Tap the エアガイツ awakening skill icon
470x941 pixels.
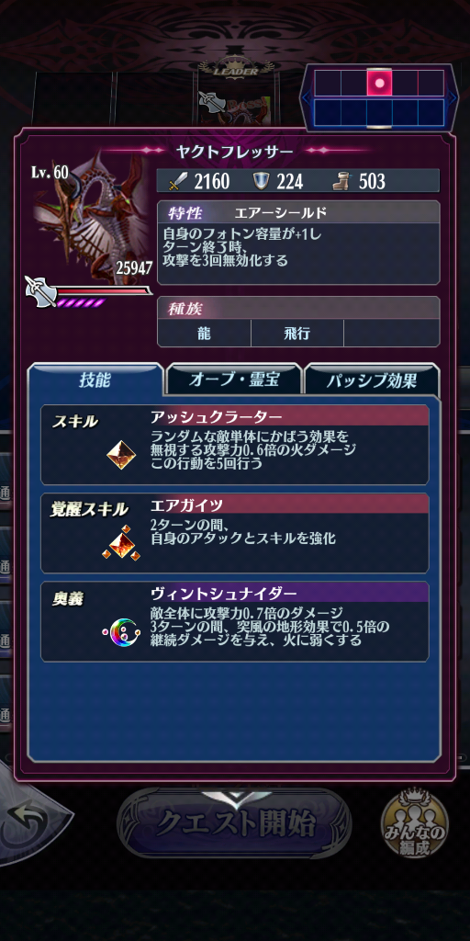coord(121,544)
